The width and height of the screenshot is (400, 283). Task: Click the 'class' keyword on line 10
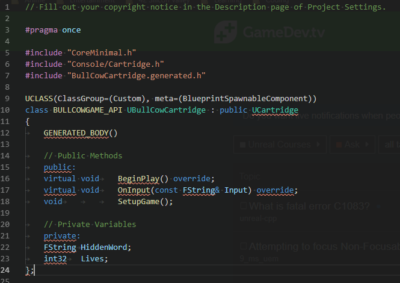click(x=37, y=110)
